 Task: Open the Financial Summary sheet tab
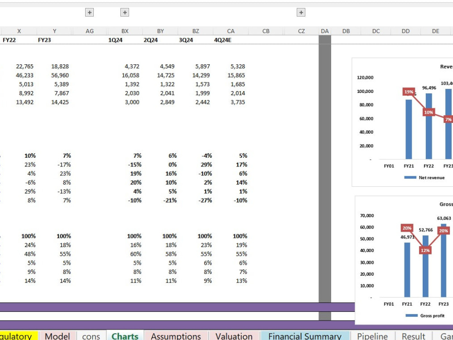pos(305,335)
